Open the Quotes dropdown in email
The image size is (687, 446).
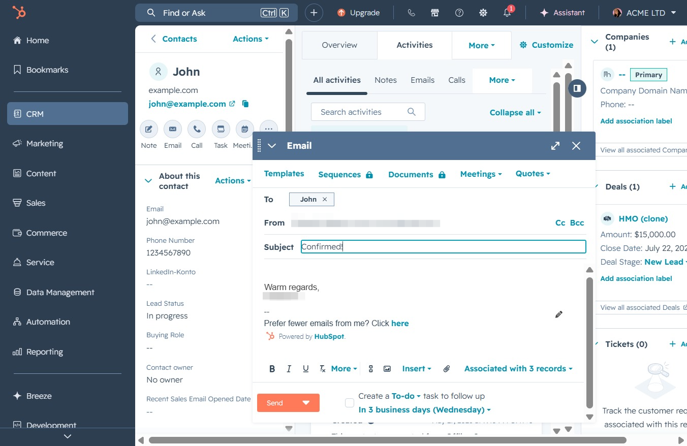click(533, 174)
